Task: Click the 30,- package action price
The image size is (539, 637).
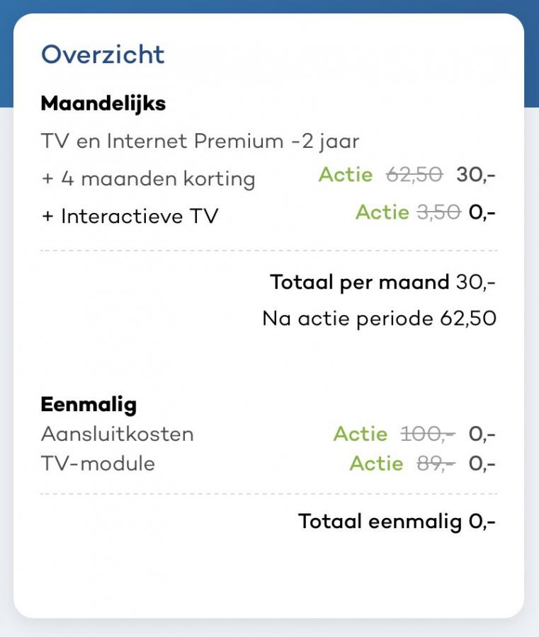Action: click(x=475, y=175)
